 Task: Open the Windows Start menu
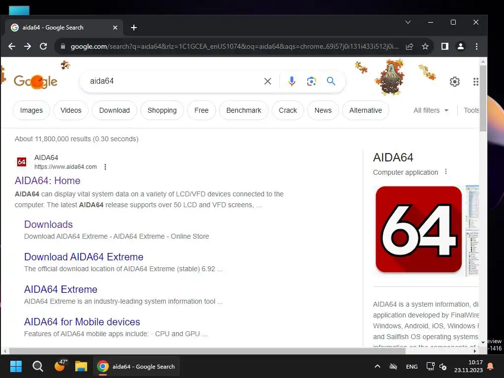(x=16, y=366)
